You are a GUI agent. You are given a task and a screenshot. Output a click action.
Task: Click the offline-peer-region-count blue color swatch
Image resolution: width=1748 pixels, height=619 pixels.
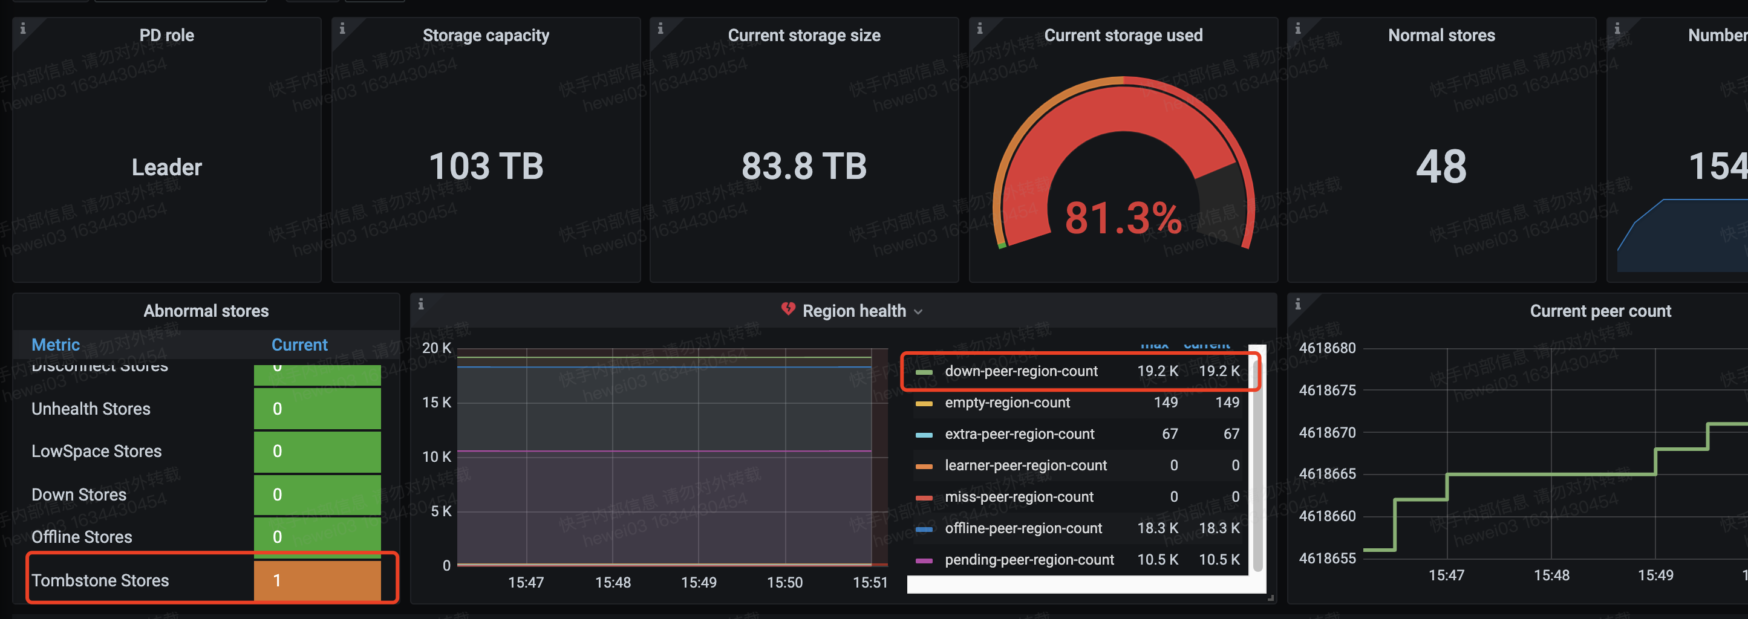click(x=924, y=529)
